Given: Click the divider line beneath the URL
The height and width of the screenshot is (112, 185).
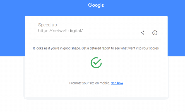Looking at the screenshot, I should pos(96,39).
